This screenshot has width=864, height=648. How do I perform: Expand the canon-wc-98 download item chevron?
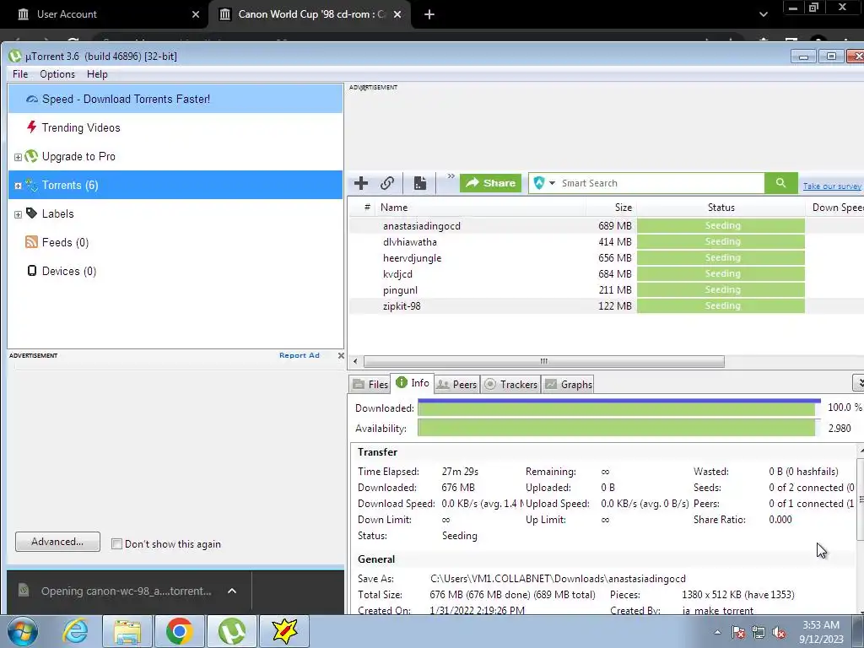[232, 591]
